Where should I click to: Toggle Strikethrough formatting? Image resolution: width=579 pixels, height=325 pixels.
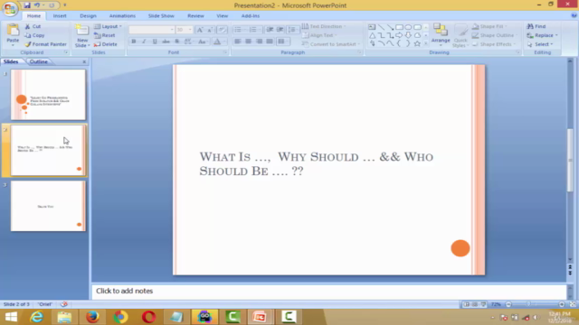pos(166,42)
